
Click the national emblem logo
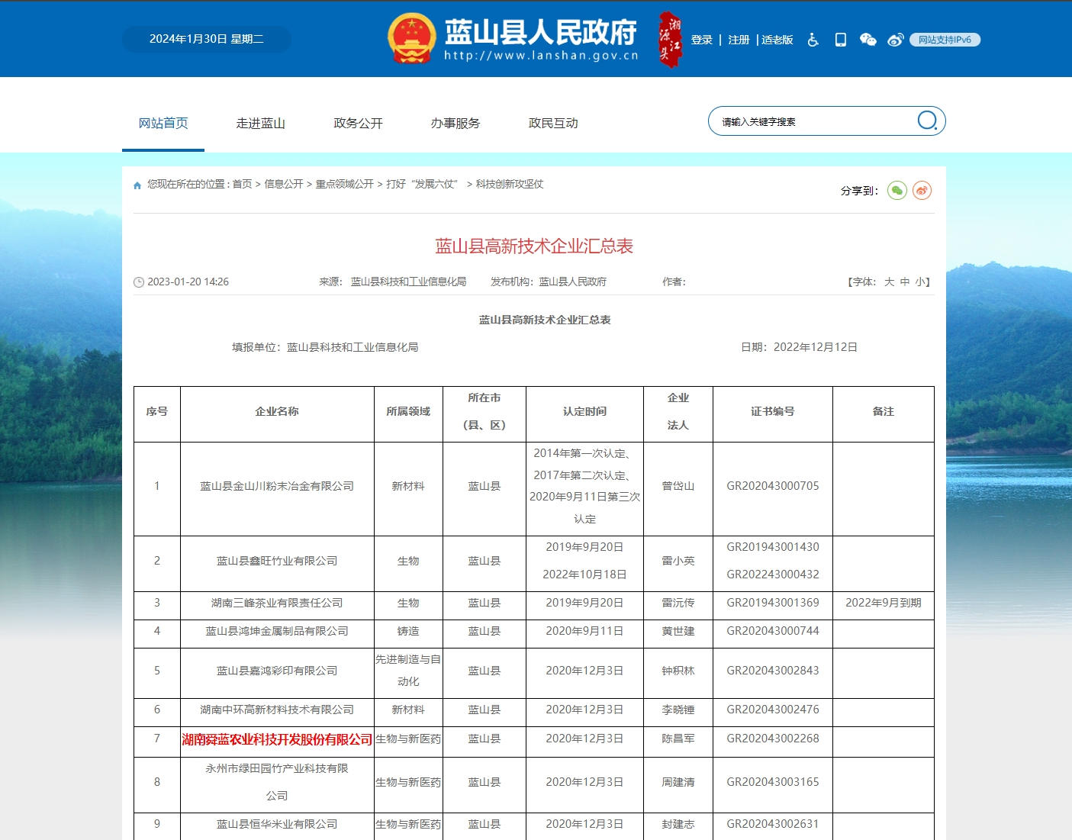click(411, 38)
